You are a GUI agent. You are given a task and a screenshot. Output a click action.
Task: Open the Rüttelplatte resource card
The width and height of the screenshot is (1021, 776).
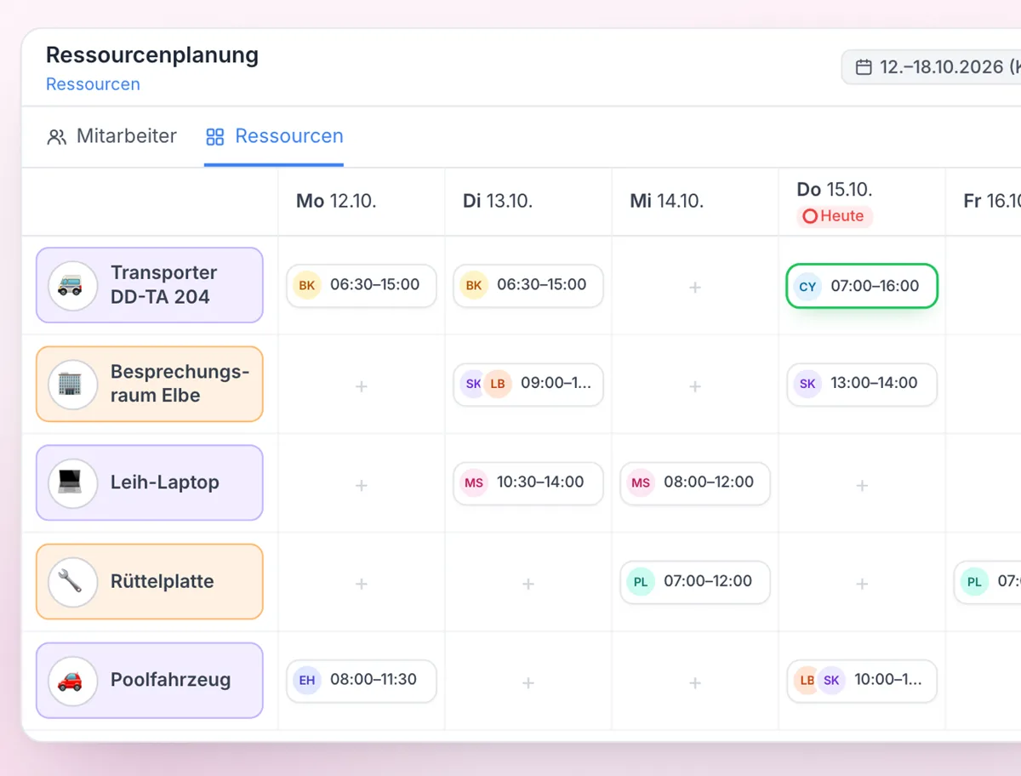[150, 581]
